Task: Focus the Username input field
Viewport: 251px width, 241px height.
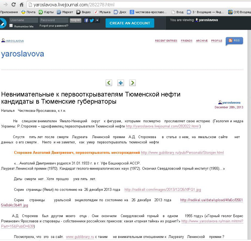Action: (24, 20)
